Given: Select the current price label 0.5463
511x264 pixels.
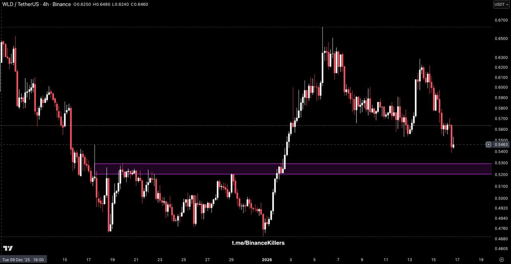Looking at the screenshot, I should click(x=501, y=144).
